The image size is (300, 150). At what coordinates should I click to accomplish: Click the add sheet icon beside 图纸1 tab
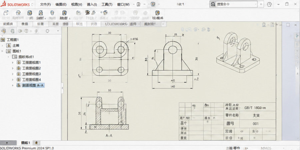[x=37, y=143]
